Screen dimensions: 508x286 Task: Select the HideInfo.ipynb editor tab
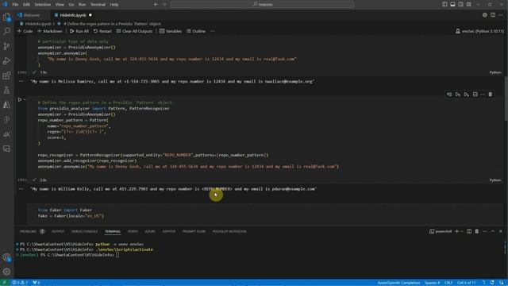click(x=73, y=15)
